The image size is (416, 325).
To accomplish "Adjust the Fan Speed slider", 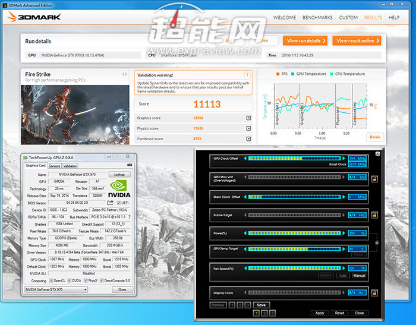I will click(x=295, y=268).
